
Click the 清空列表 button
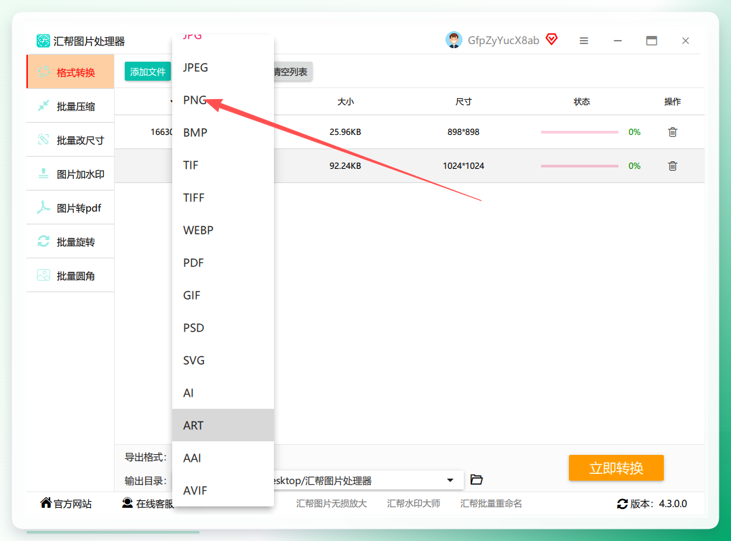pyautogui.click(x=292, y=72)
